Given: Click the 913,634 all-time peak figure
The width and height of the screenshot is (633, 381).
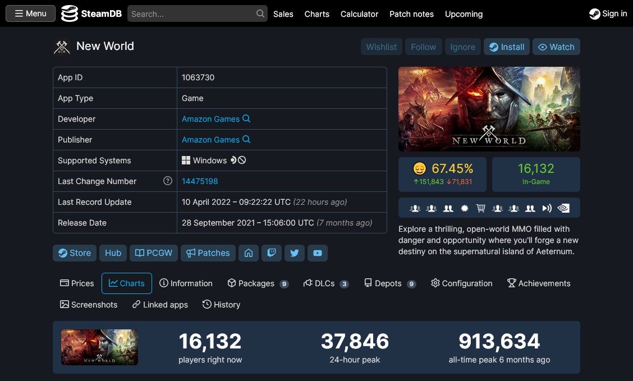Looking at the screenshot, I should [x=499, y=342].
